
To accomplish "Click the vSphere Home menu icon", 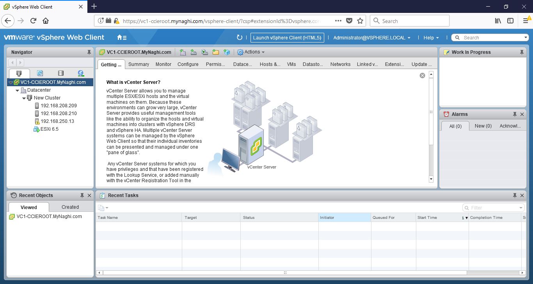I will [122, 37].
